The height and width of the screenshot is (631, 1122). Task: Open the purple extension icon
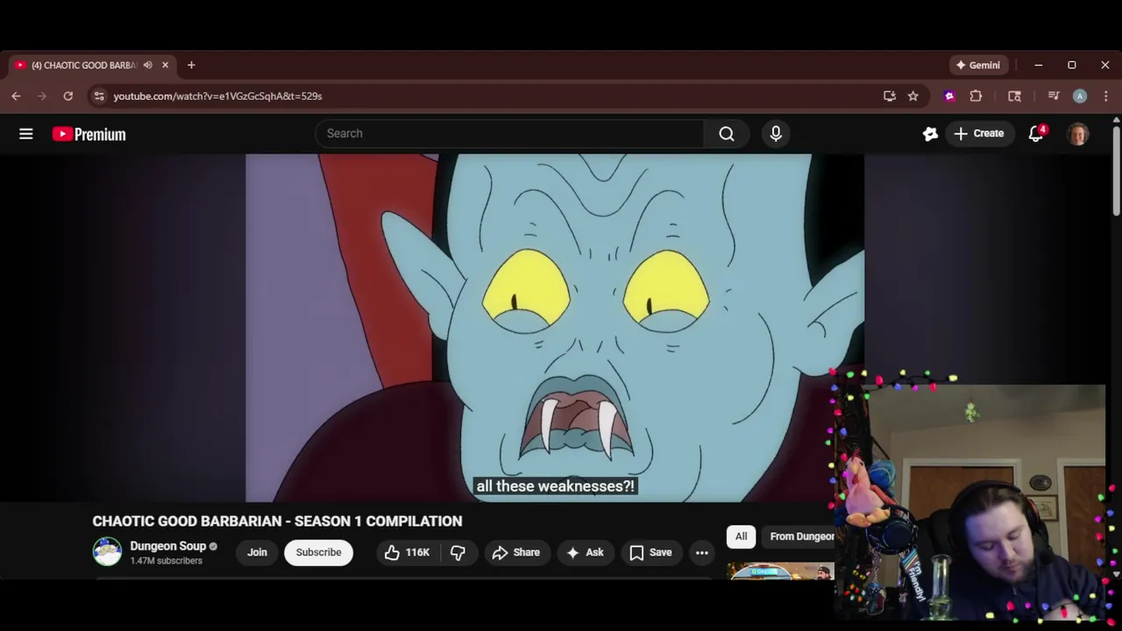[x=949, y=96]
